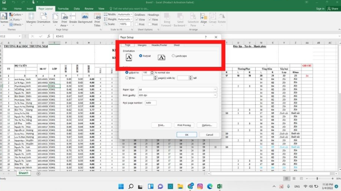Click the zoom slider handle
The width and height of the screenshot is (341, 191).
pyautogui.click(x=317, y=178)
